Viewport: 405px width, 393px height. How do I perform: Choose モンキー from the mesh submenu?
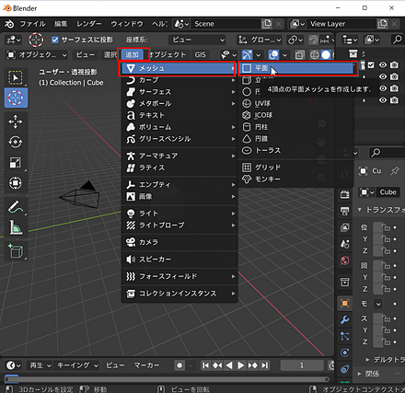pyautogui.click(x=296, y=179)
